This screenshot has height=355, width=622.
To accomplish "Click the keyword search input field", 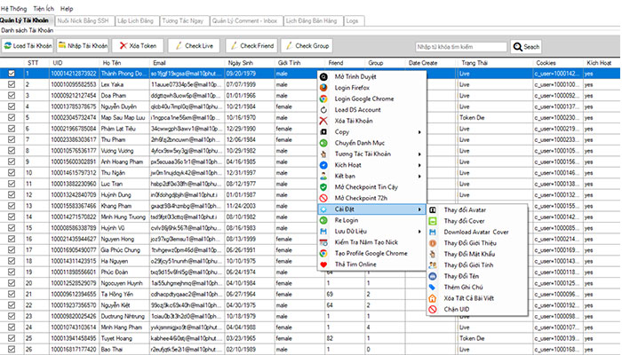I will [461, 47].
